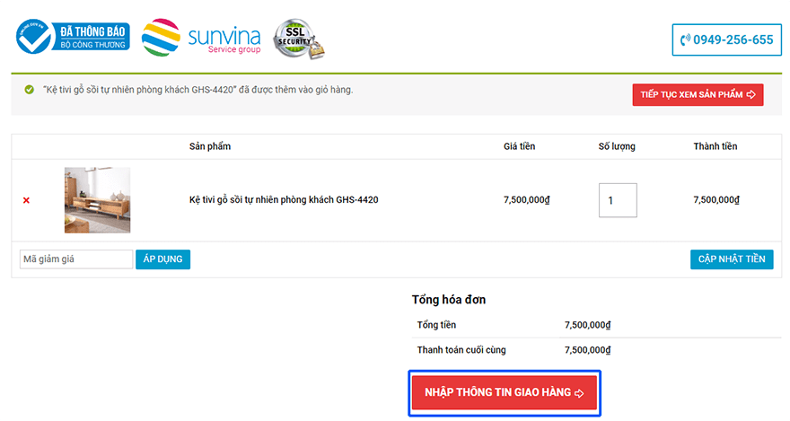Open the TV shelf product thumbnail

tap(97, 200)
